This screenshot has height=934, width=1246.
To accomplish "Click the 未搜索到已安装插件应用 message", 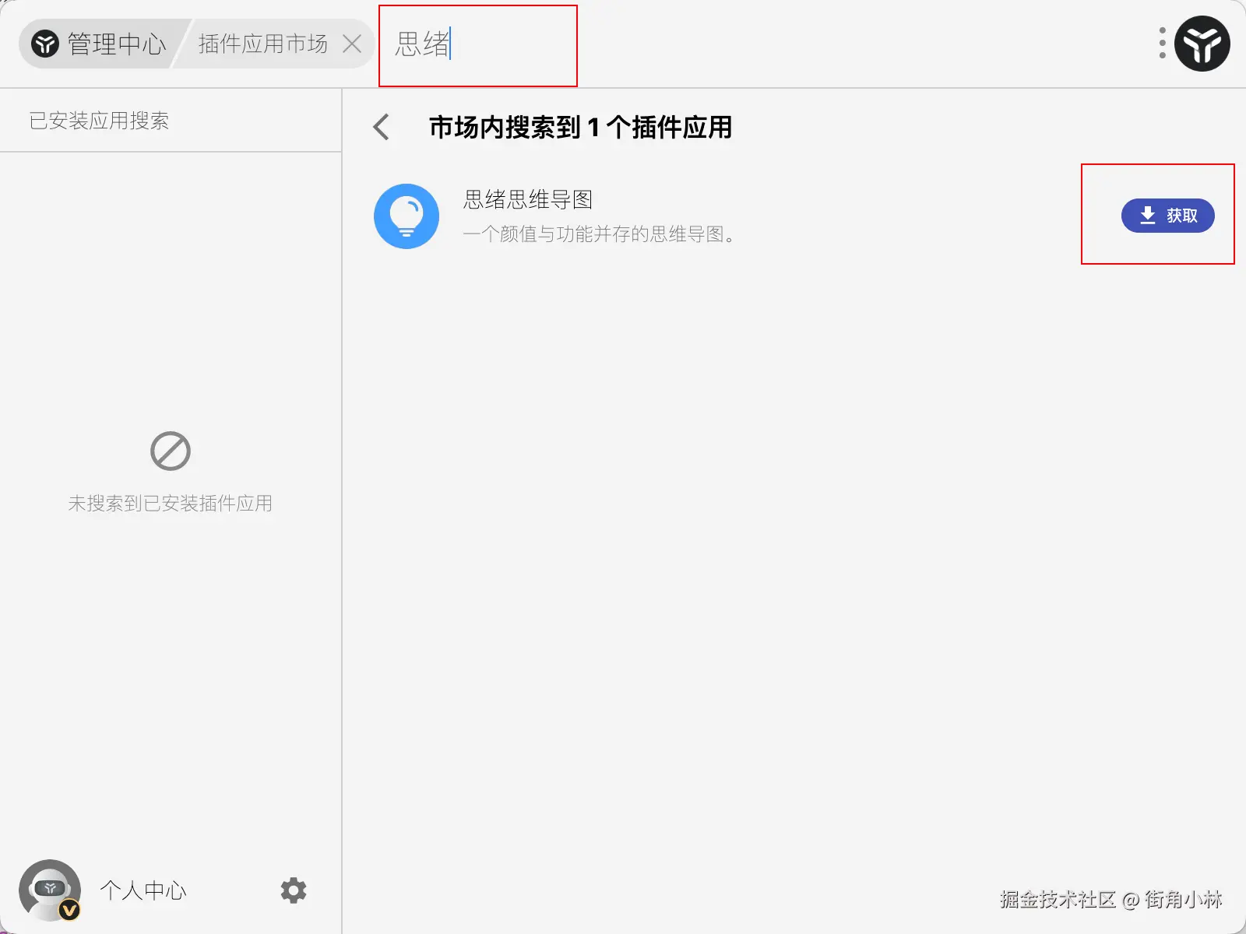I will pyautogui.click(x=171, y=504).
